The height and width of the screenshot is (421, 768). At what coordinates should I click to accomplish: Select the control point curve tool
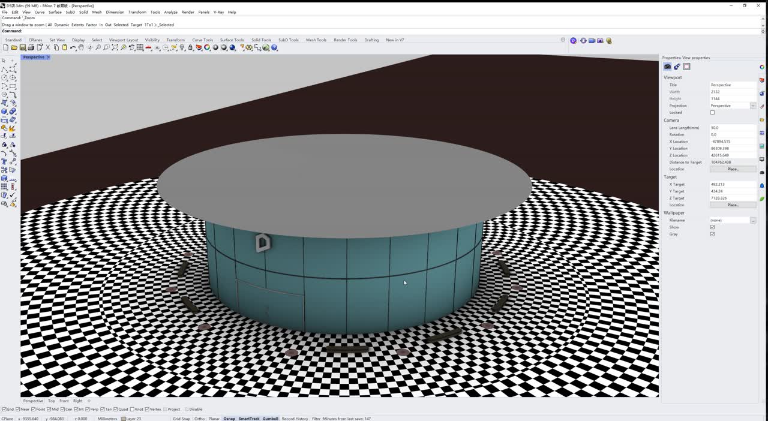tap(11, 68)
